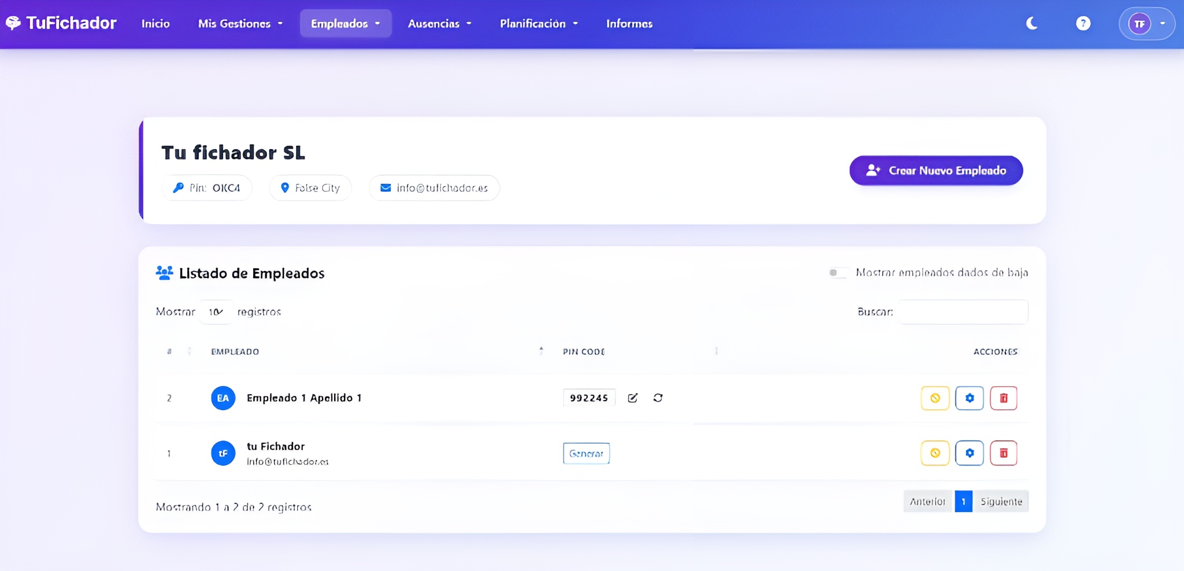Expand the Empleados menu

point(345,24)
